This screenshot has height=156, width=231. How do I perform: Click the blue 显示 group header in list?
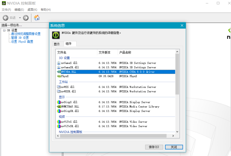[62, 97]
